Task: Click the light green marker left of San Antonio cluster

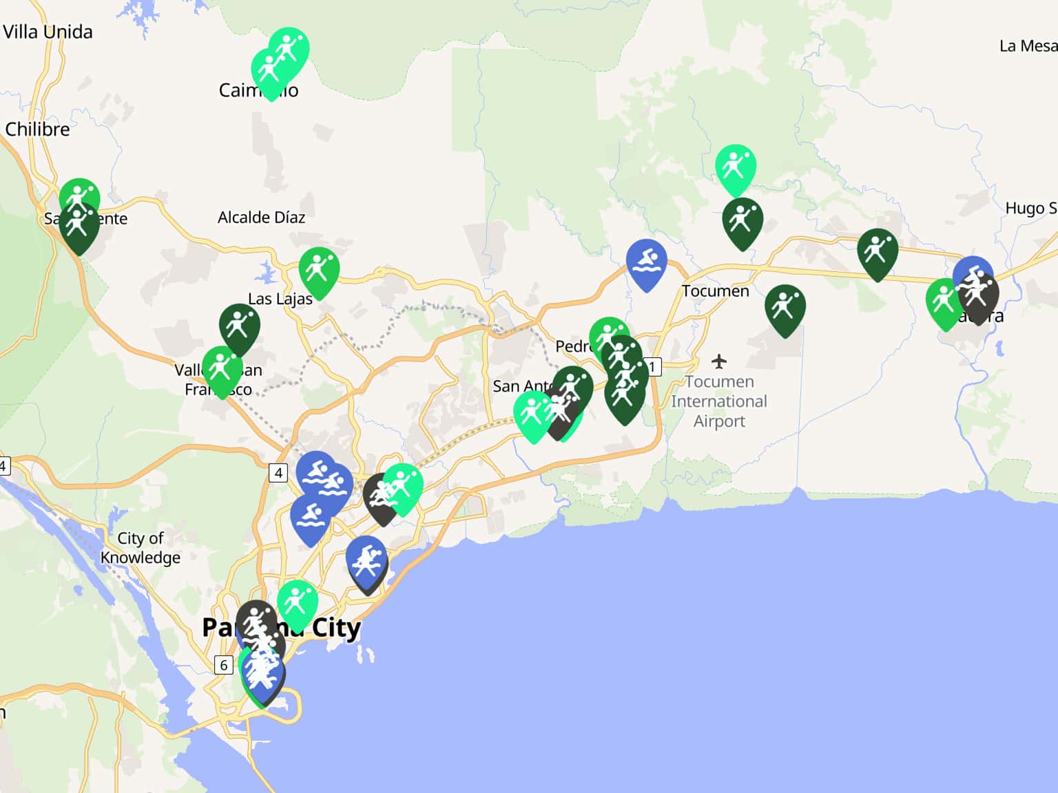Action: (x=532, y=414)
